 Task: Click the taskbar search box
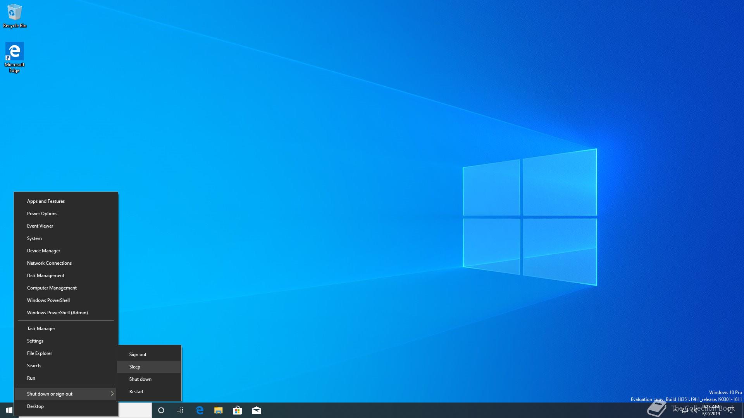[135, 410]
